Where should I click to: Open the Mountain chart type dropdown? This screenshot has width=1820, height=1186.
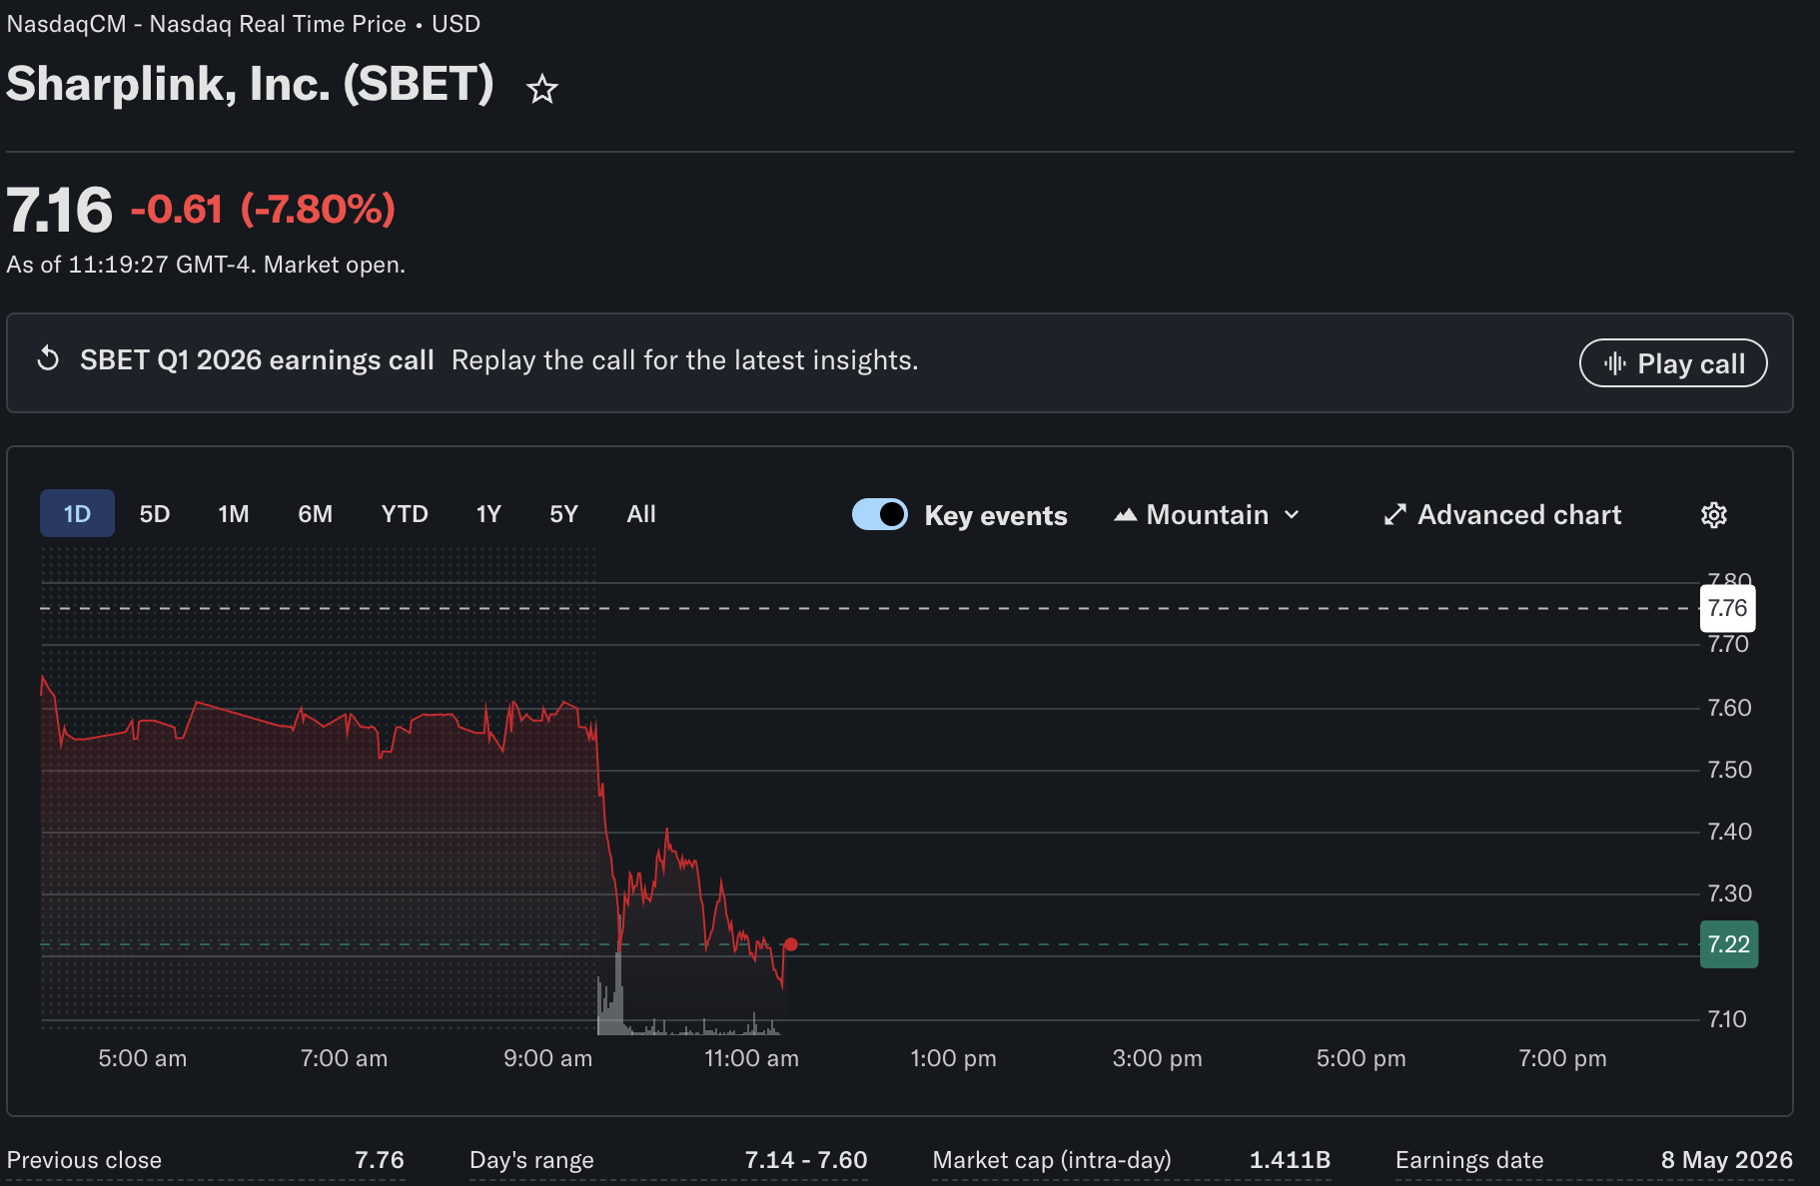pyautogui.click(x=1208, y=515)
